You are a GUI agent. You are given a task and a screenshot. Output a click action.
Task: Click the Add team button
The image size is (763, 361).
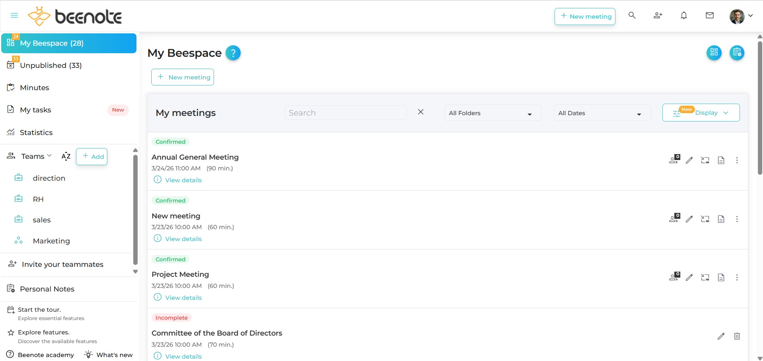coord(92,156)
